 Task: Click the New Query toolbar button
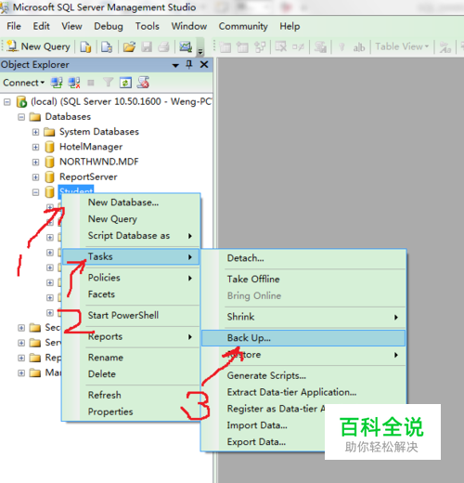pos(38,46)
